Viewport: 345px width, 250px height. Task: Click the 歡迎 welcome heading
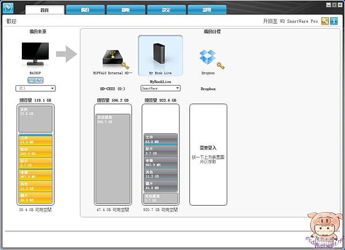(x=11, y=21)
